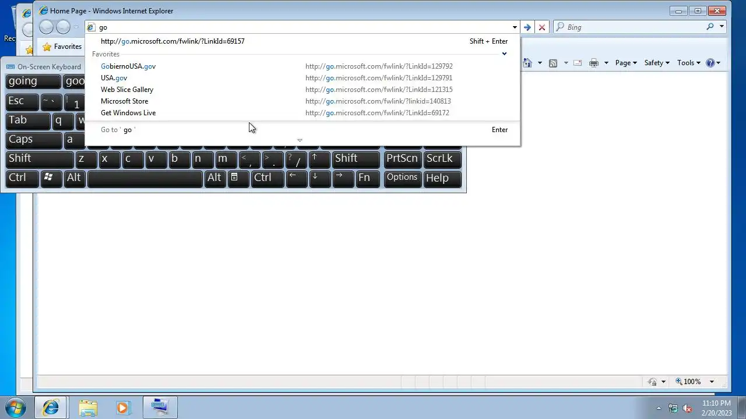
Task: Click the 'z' key on keyboard
Action: 86,159
